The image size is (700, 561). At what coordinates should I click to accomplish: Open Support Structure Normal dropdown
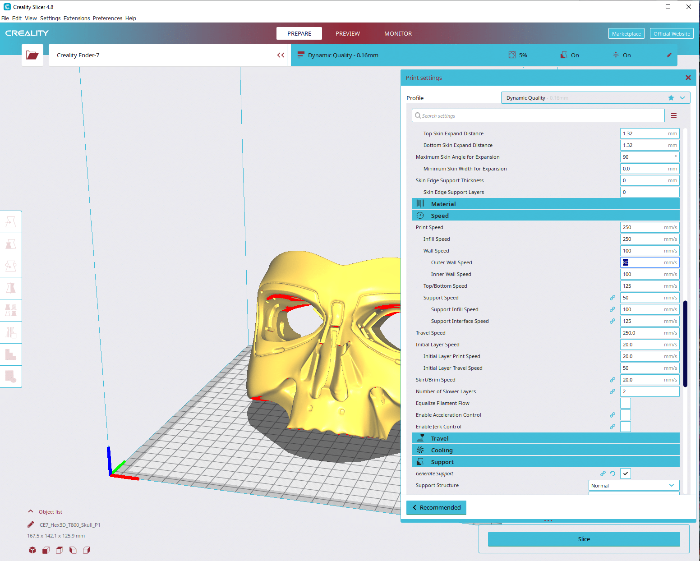634,485
